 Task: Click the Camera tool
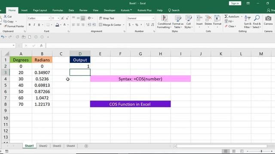click(x=268, y=20)
